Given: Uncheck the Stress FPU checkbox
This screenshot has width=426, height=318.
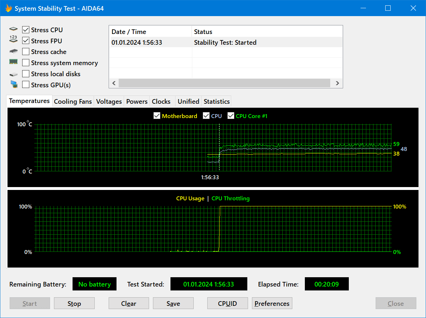Looking at the screenshot, I should coord(25,41).
